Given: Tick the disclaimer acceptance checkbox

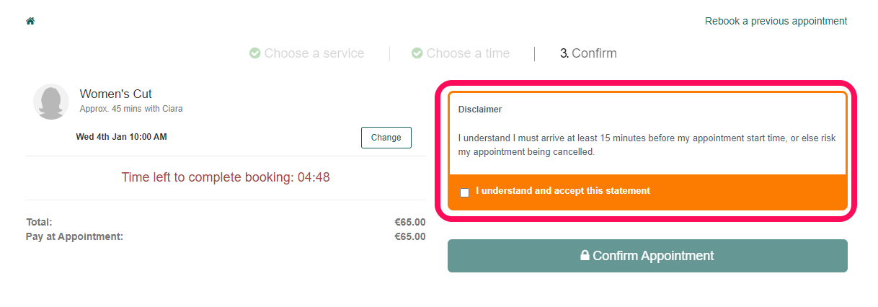Looking at the screenshot, I should point(464,192).
